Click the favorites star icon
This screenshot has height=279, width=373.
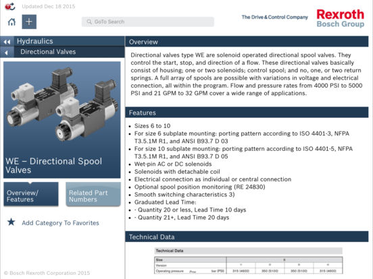[x=11, y=222]
